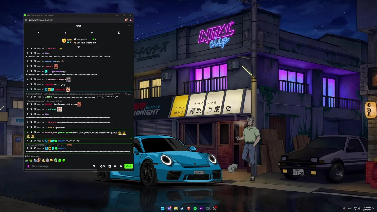The height and width of the screenshot is (212, 377).
Task: Timeout Amnah462 using hourglass icon
Action: coord(31,62)
